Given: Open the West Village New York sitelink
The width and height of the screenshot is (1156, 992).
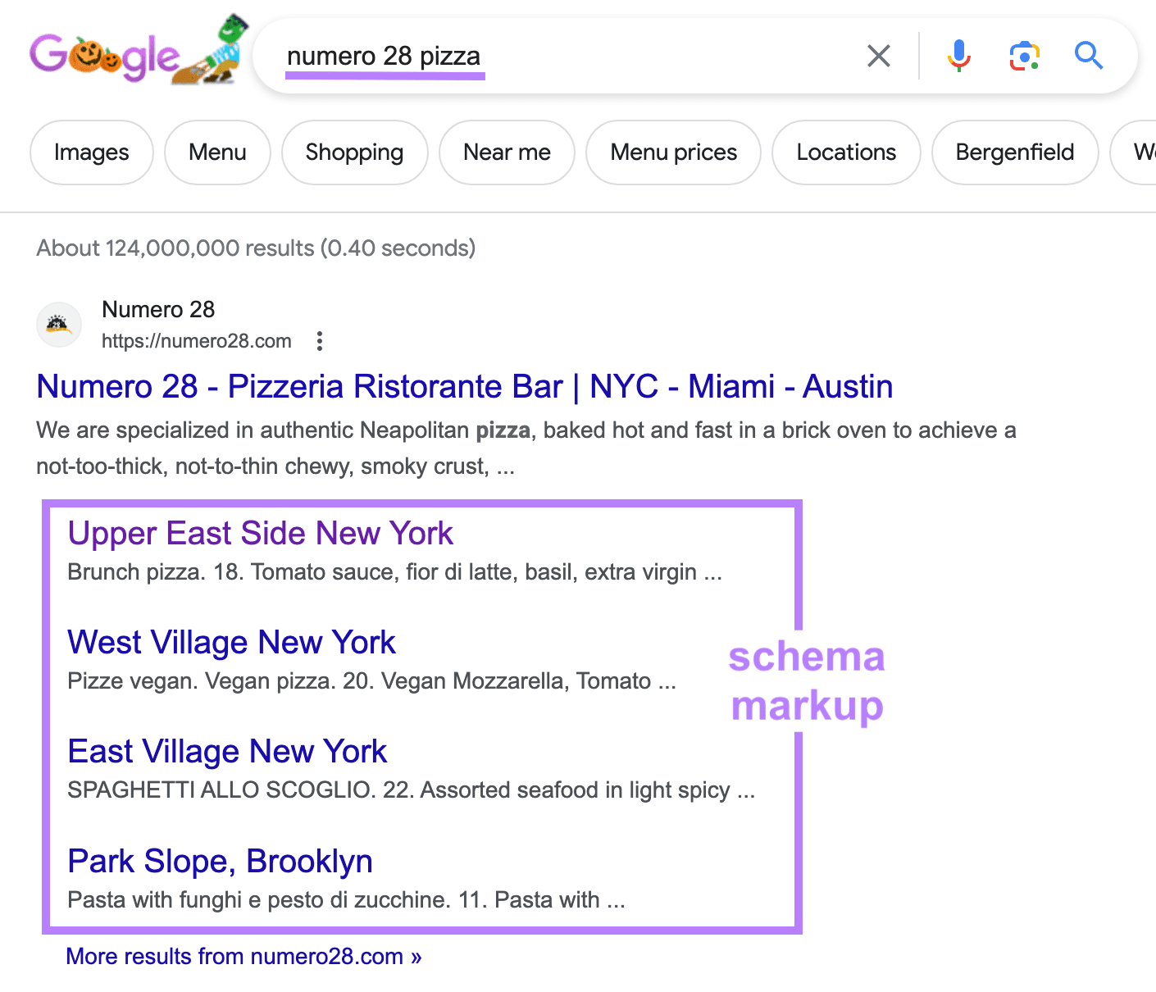Looking at the screenshot, I should coord(231,643).
